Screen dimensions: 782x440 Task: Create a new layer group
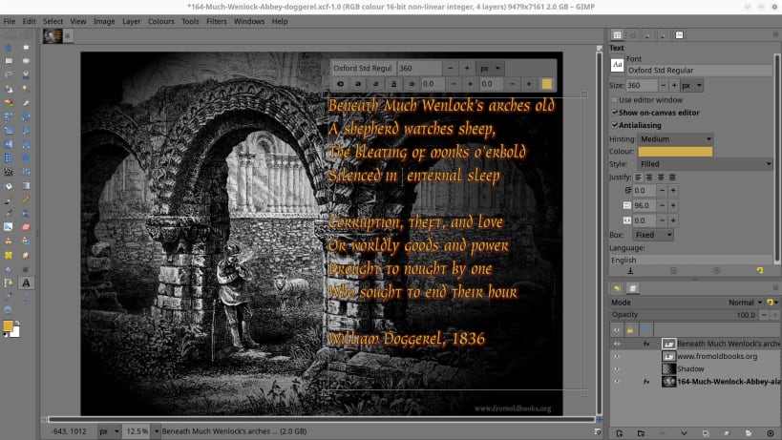pos(641,433)
